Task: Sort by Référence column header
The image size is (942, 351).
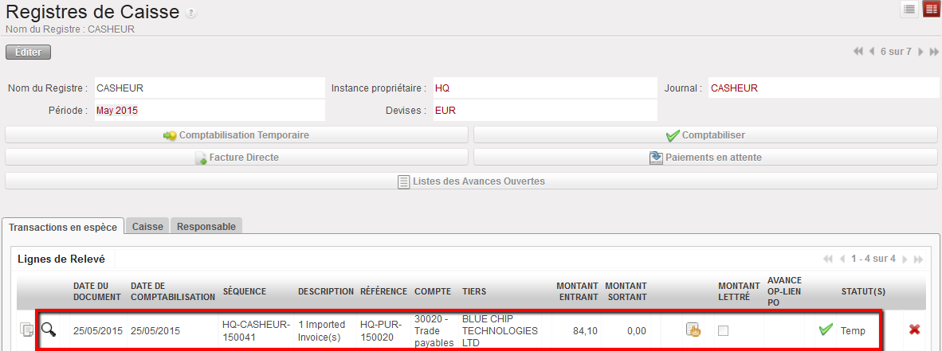Action: tap(383, 291)
